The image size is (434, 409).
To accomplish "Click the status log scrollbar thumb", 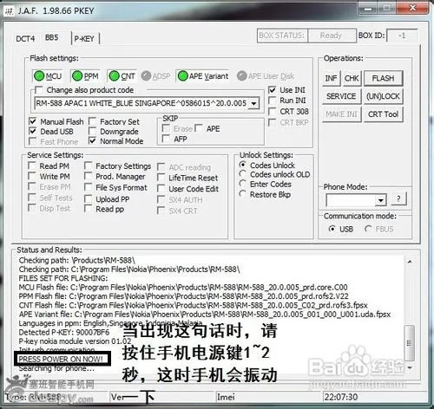I will (410, 343).
